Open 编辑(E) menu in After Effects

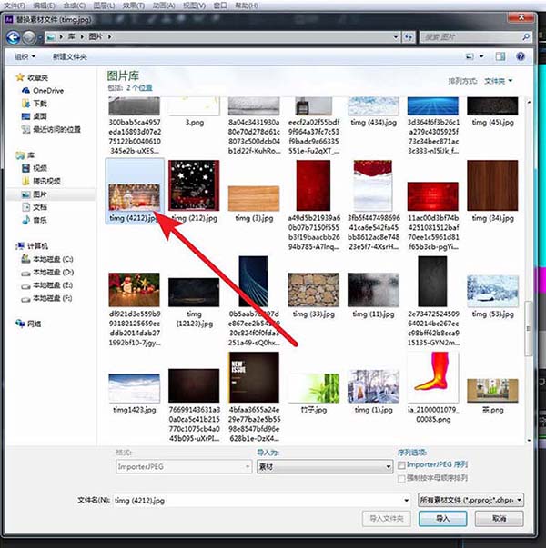[44, 5]
